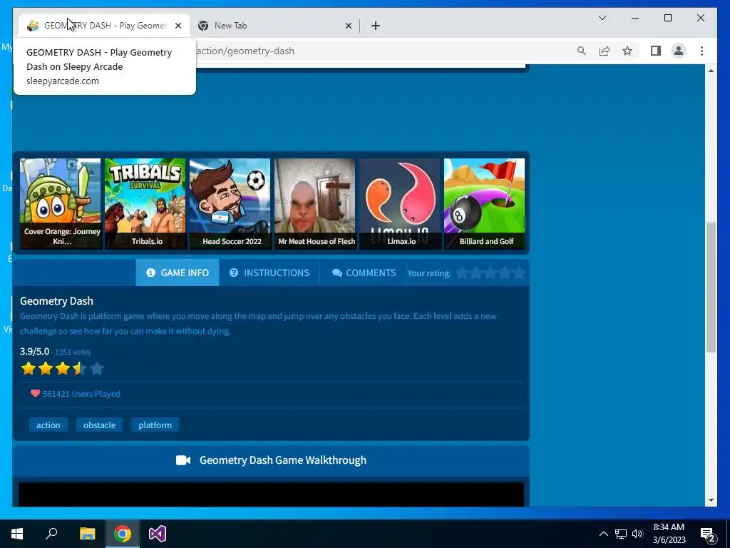Click the video camera icon by Walkthrough
The height and width of the screenshot is (548, 730).
[x=183, y=460]
